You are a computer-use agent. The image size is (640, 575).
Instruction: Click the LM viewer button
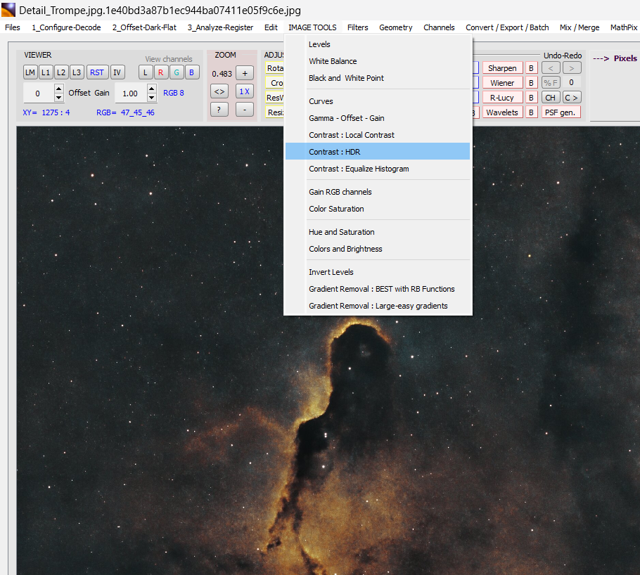30,72
